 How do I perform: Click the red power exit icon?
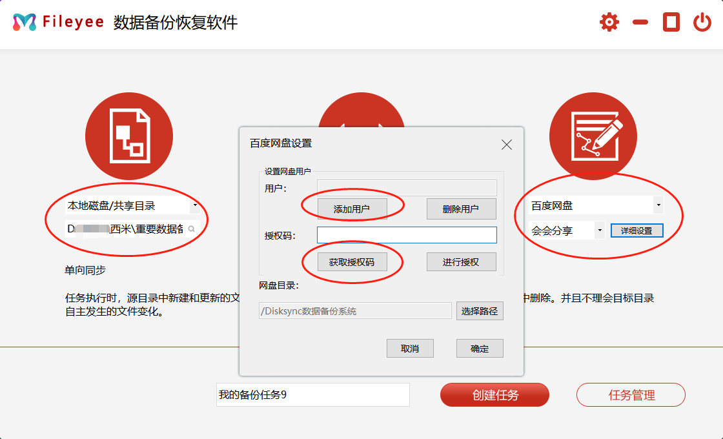(702, 23)
